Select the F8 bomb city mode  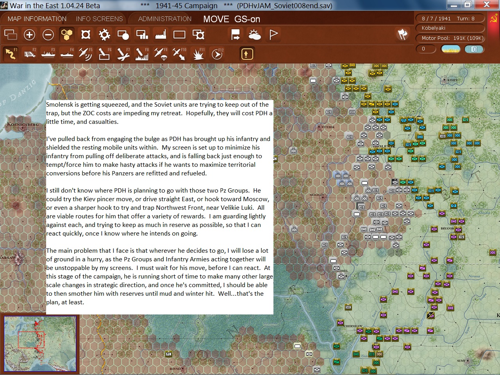tap(142, 54)
